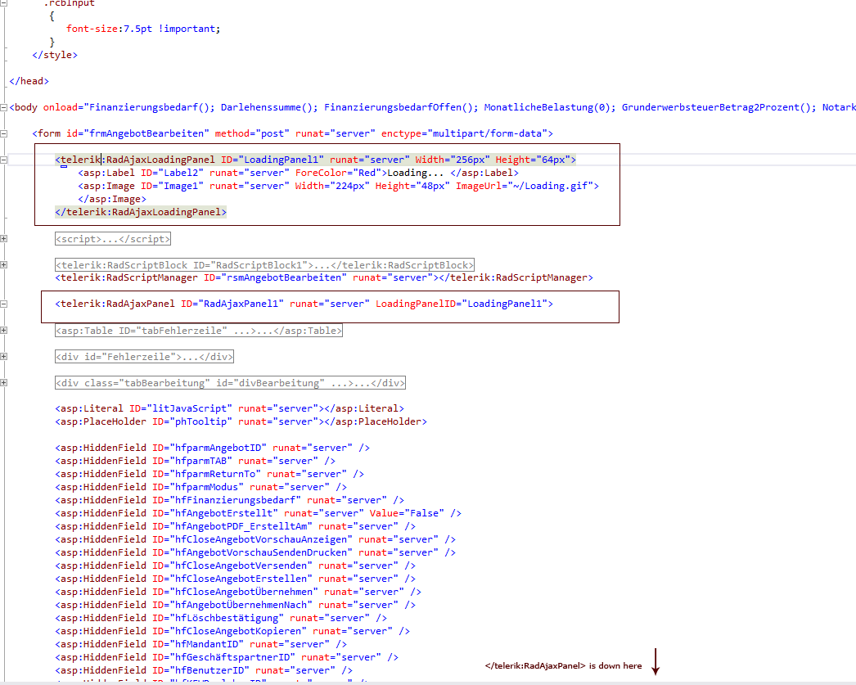Click HiddenField "hfCloseAngebotVorschauAnzeigen" line

[255, 540]
